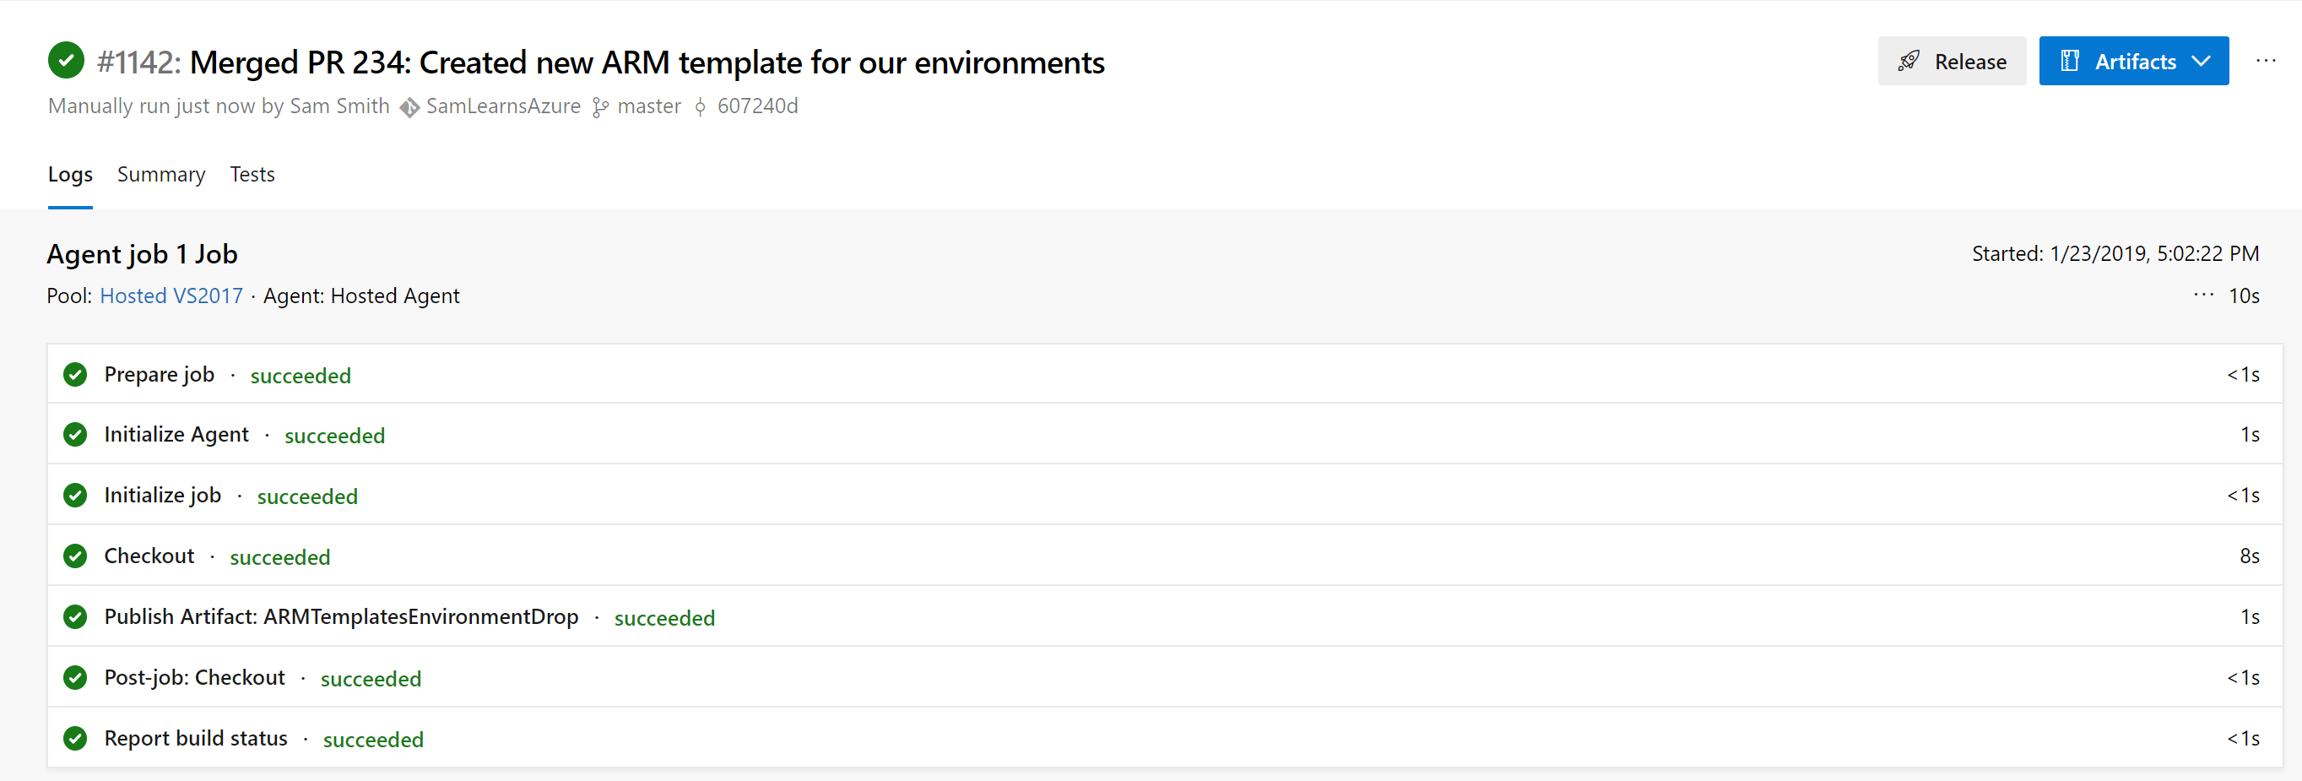Screen dimensions: 2302x781
Task: Open the Agent job ellipsis menu
Action: point(2204,295)
